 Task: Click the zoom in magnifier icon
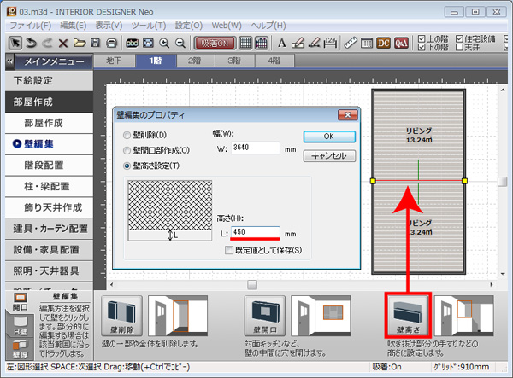click(163, 43)
